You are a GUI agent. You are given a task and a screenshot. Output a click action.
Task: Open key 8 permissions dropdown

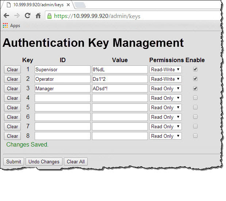[x=165, y=136]
